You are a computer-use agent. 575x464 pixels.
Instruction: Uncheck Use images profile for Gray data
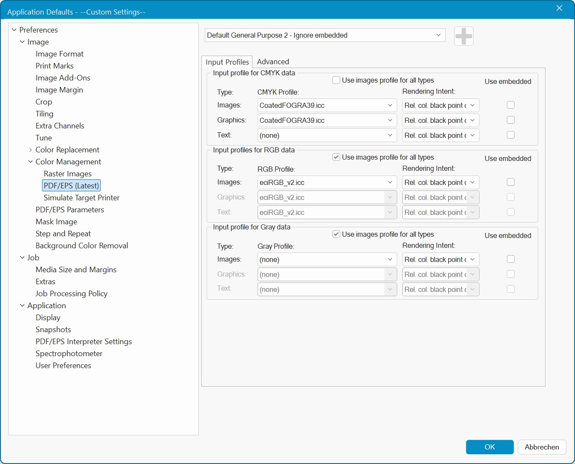point(336,234)
